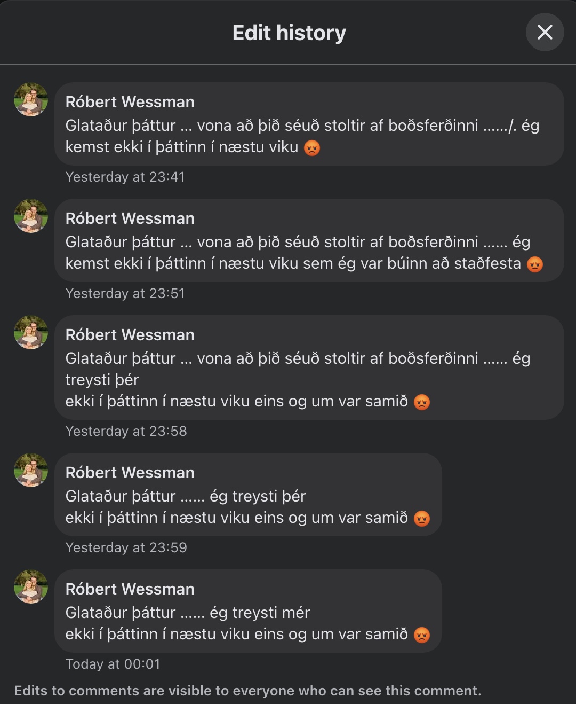Screen dimensions: 576x704
Task: Open Róbert Wessman's name in the 23:51 edit
Action: 130,218
